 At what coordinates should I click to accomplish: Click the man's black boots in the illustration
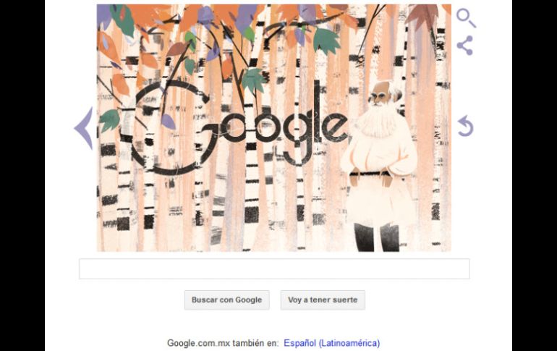pos(377,237)
